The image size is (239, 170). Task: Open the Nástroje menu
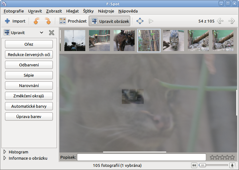point(106,11)
